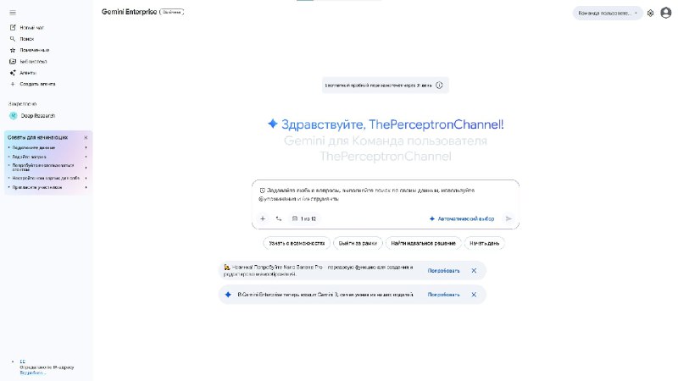
Task: Select the 'Найти идеальное решение' suggestion chip
Action: (x=423, y=243)
